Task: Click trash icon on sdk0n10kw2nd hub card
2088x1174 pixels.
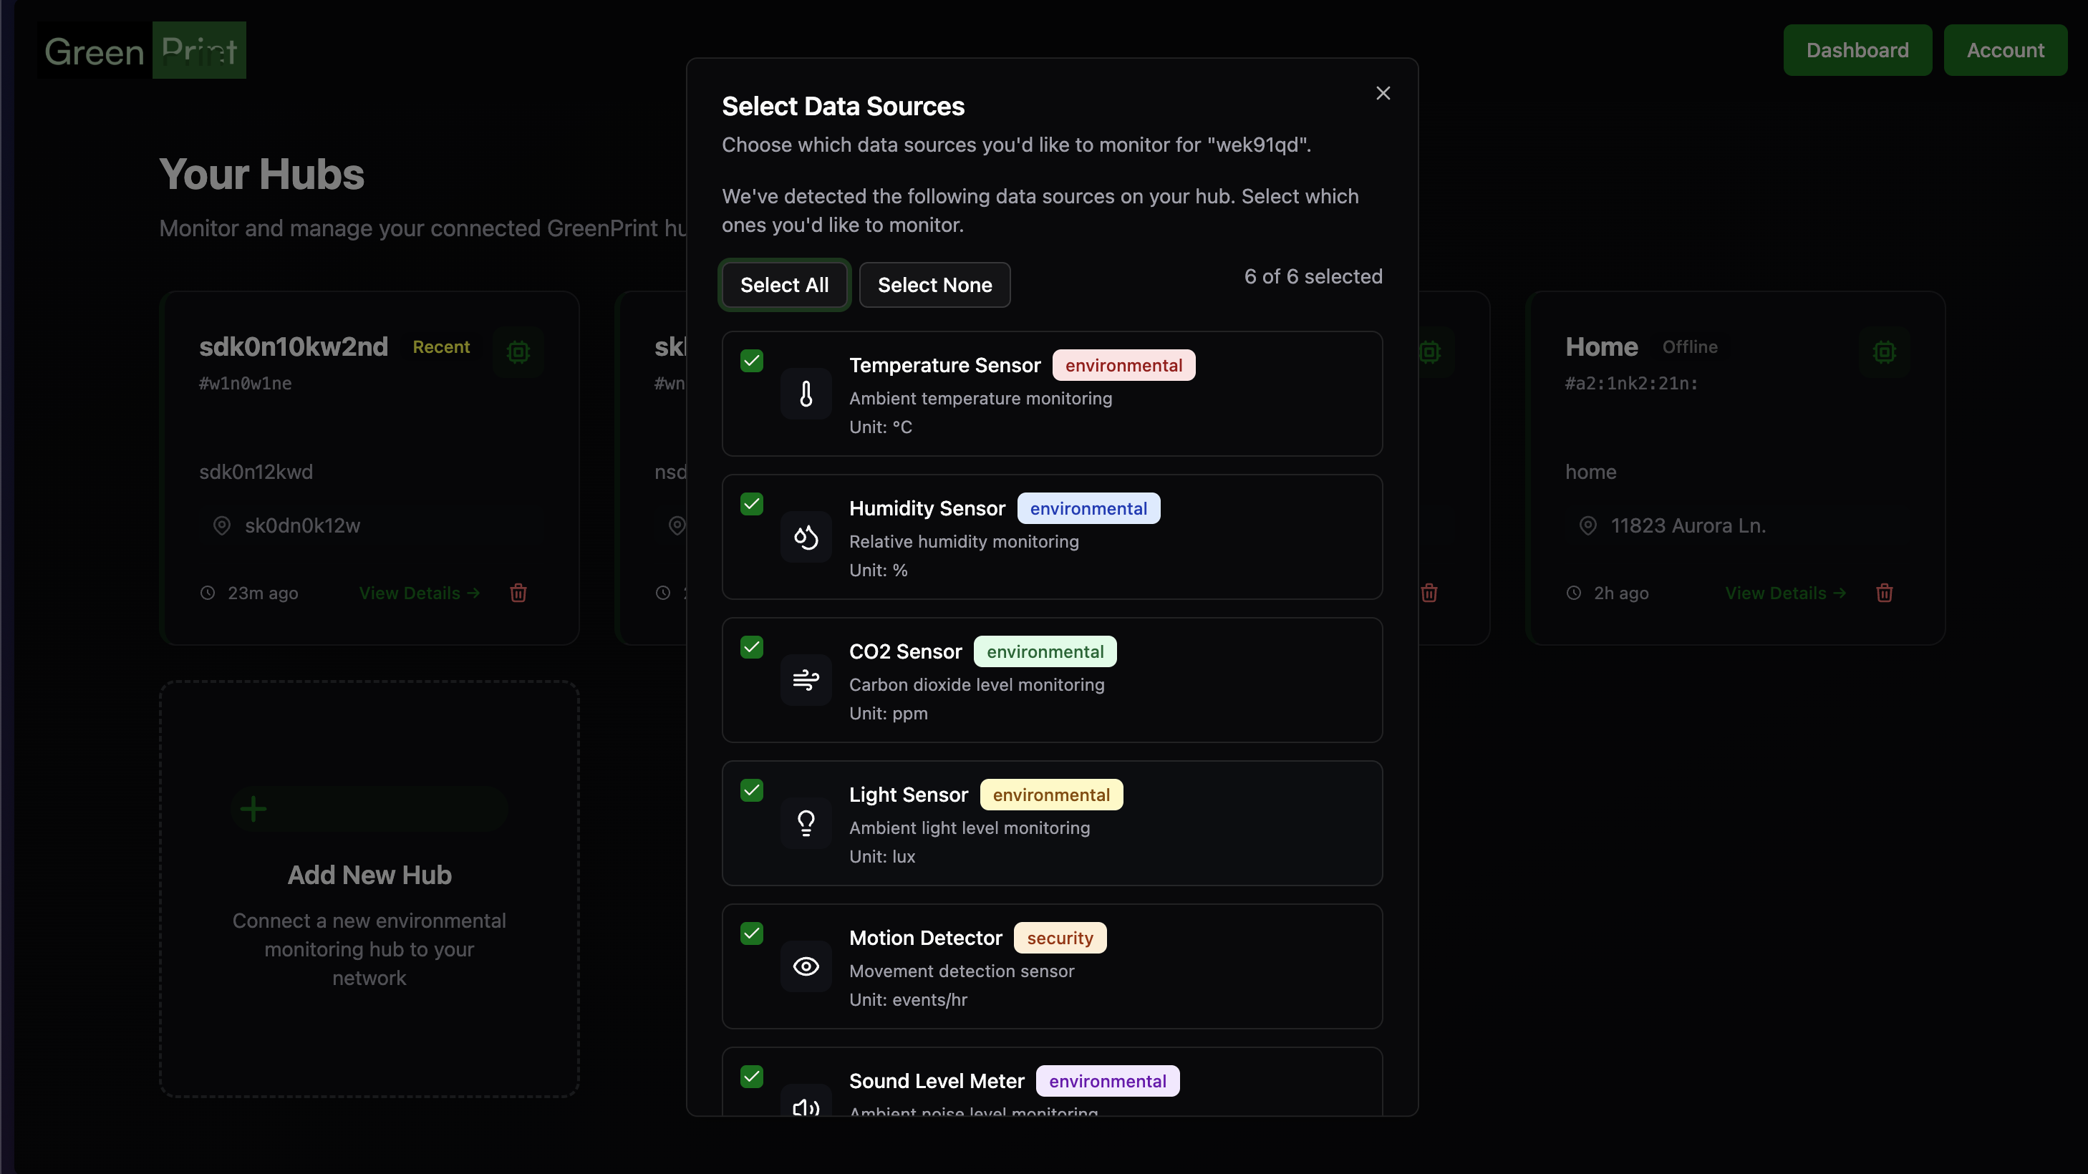Action: 518,593
